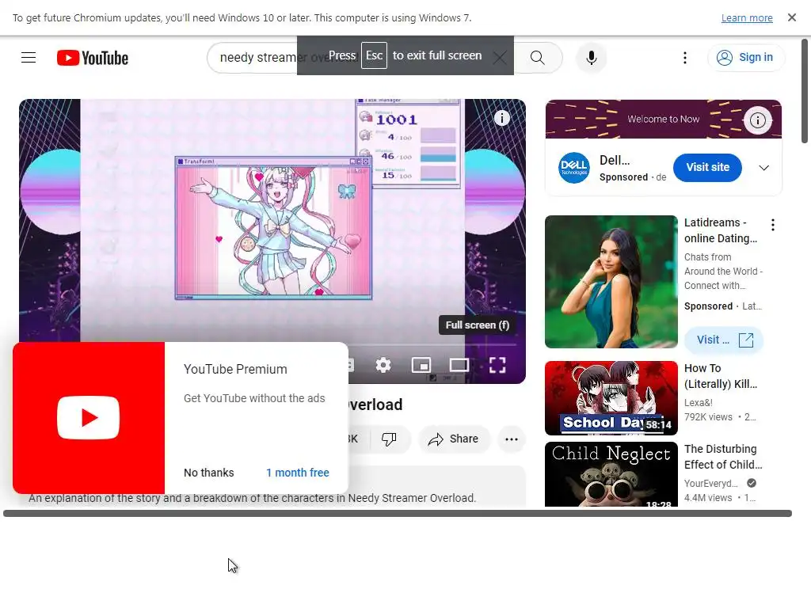811x608 pixels.
Task: Enter full screen on player
Action: [497, 365]
